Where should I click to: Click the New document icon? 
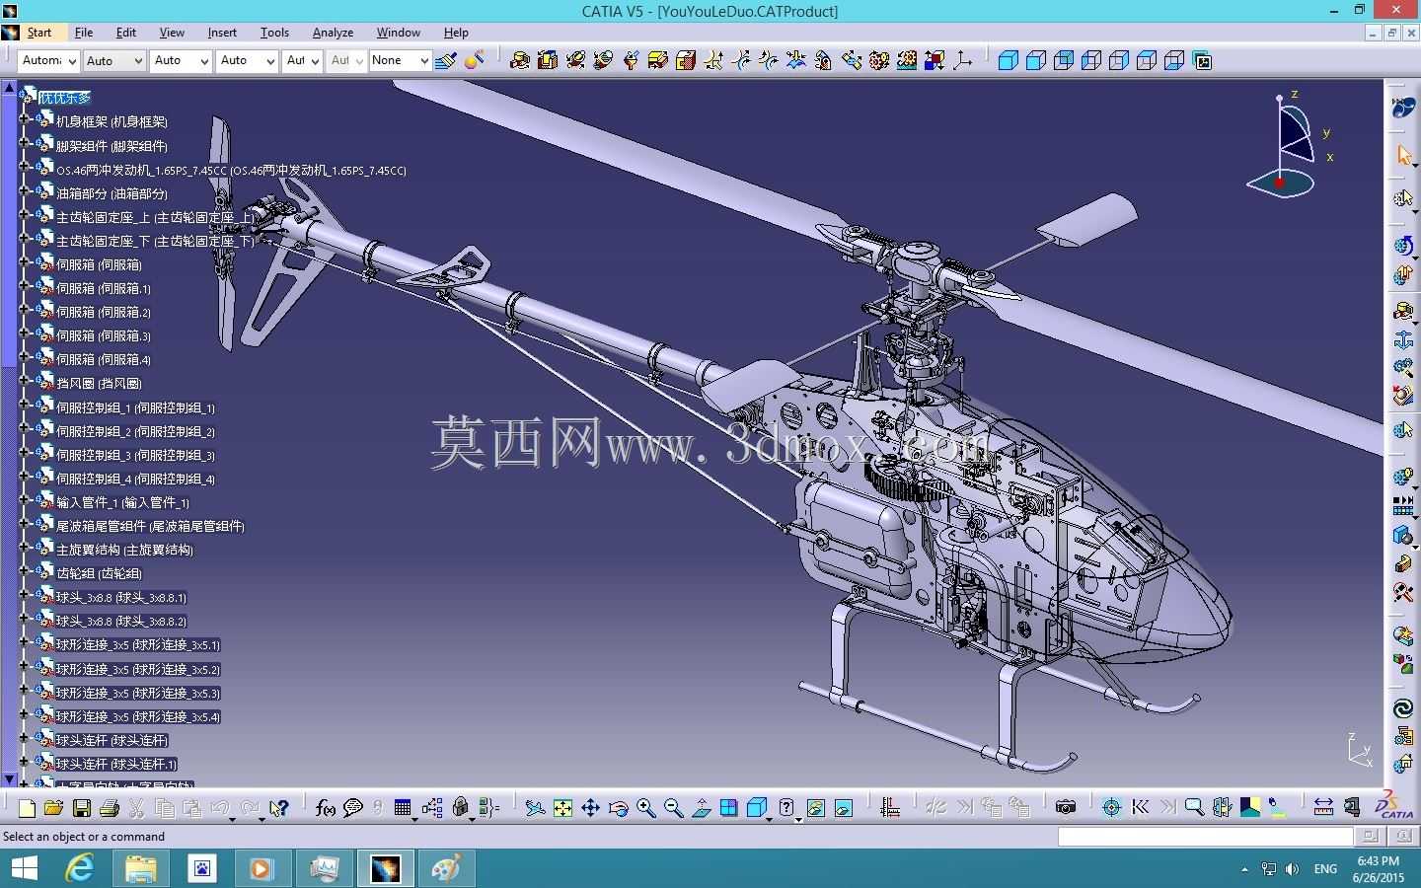[x=27, y=808]
